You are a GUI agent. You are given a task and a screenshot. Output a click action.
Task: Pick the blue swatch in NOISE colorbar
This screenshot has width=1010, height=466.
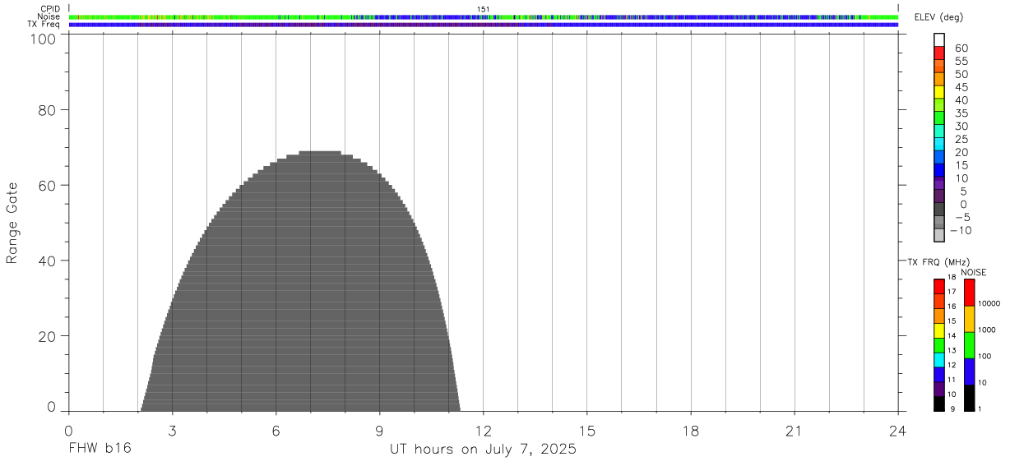(x=969, y=371)
